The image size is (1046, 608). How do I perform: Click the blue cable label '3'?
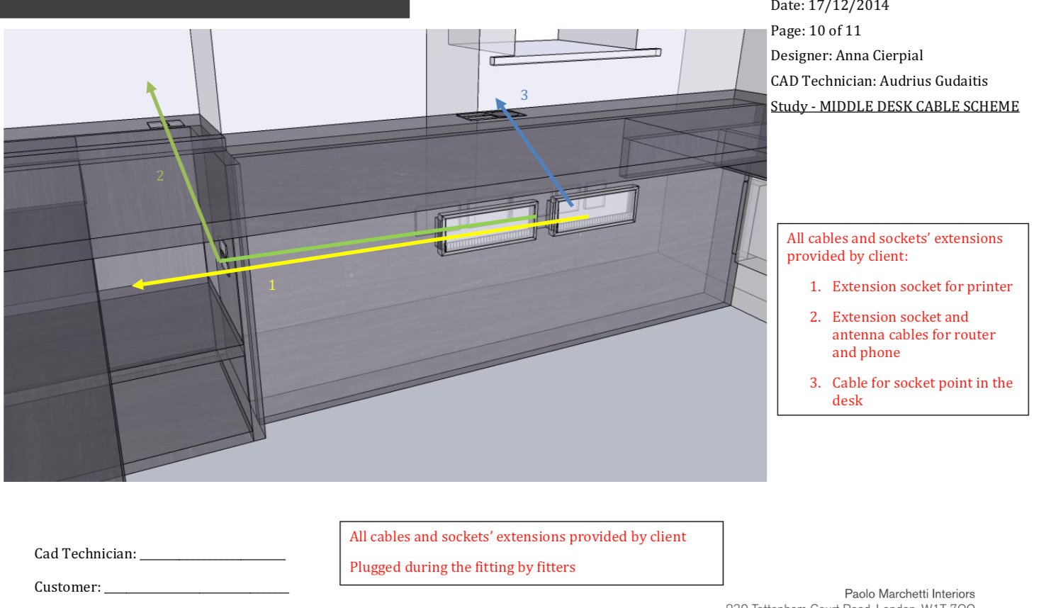pos(524,95)
